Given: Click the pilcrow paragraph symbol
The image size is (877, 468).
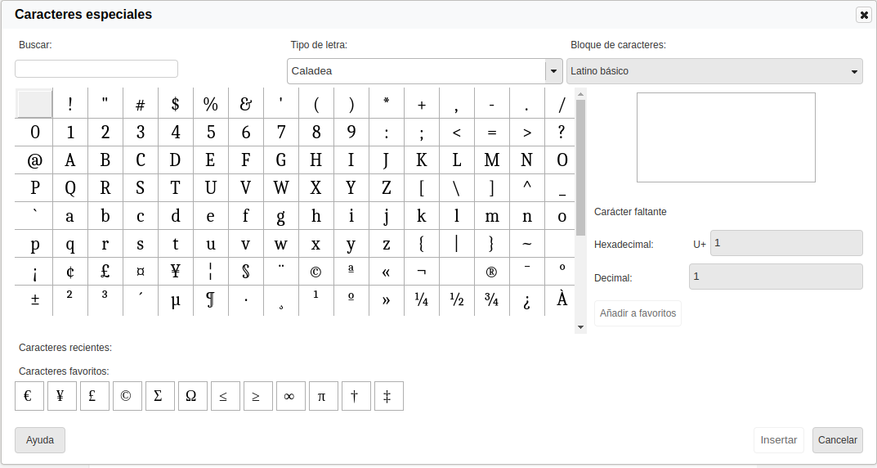Looking at the screenshot, I should point(210,299).
